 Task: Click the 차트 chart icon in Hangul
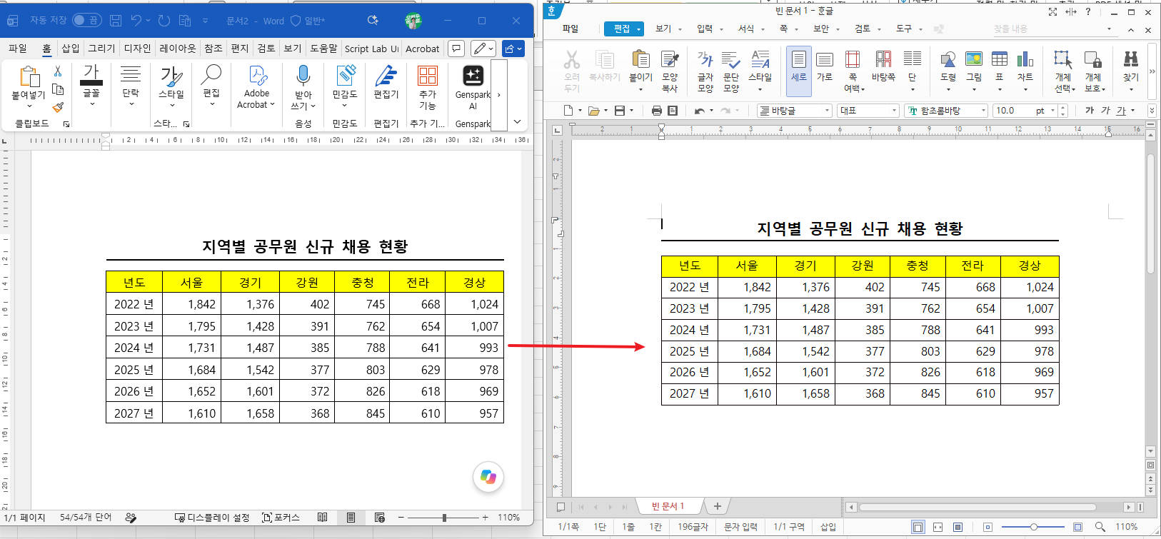[x=1025, y=66]
